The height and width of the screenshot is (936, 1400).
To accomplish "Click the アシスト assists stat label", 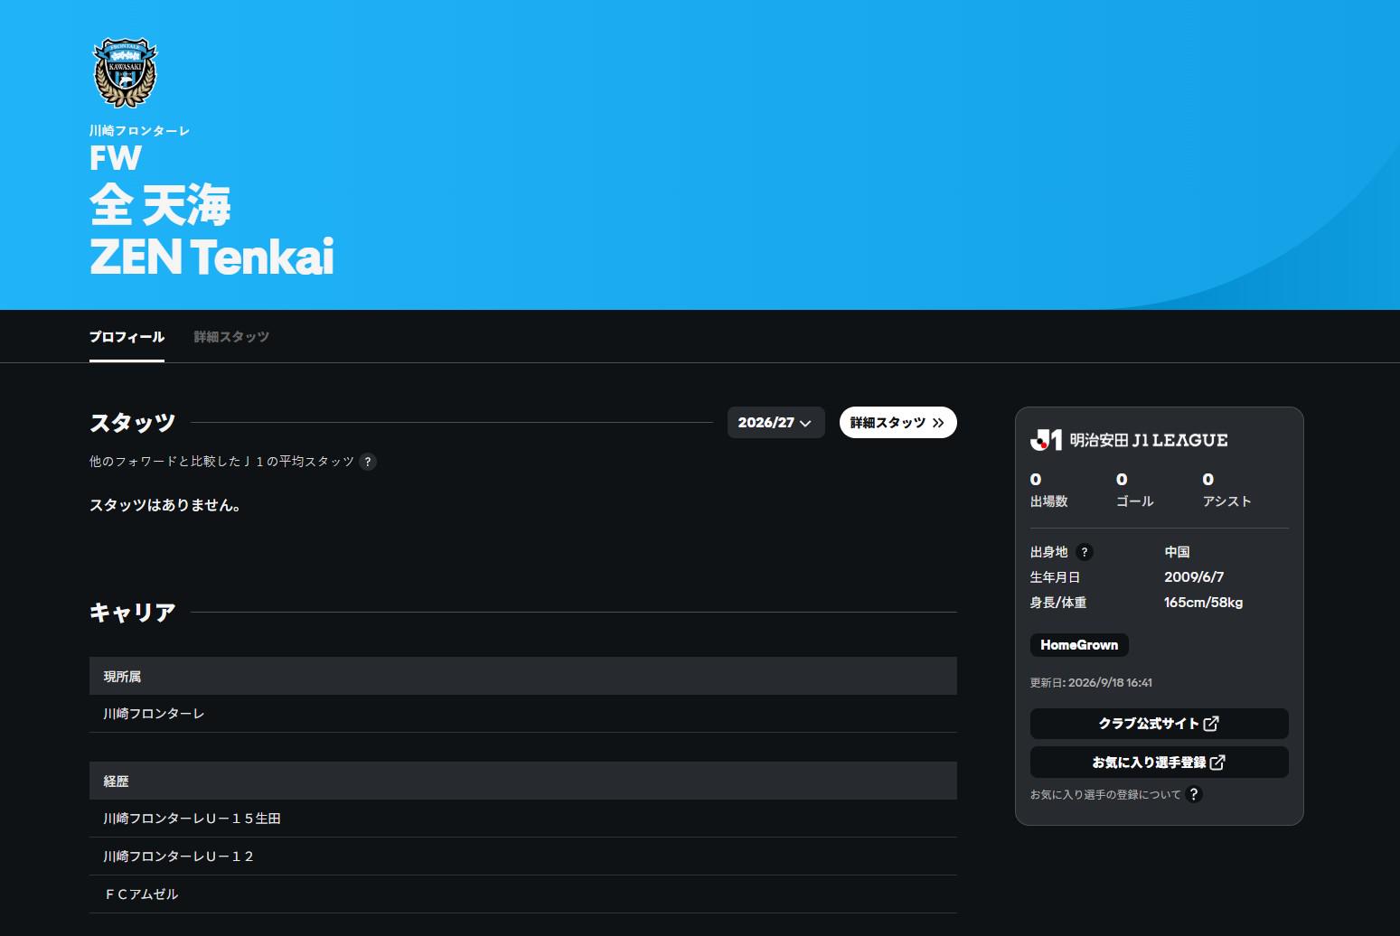I will pos(1226,501).
